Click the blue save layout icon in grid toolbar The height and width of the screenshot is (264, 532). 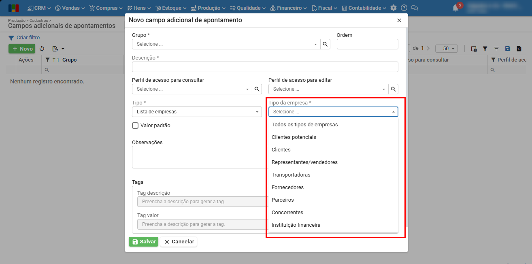[508, 49]
